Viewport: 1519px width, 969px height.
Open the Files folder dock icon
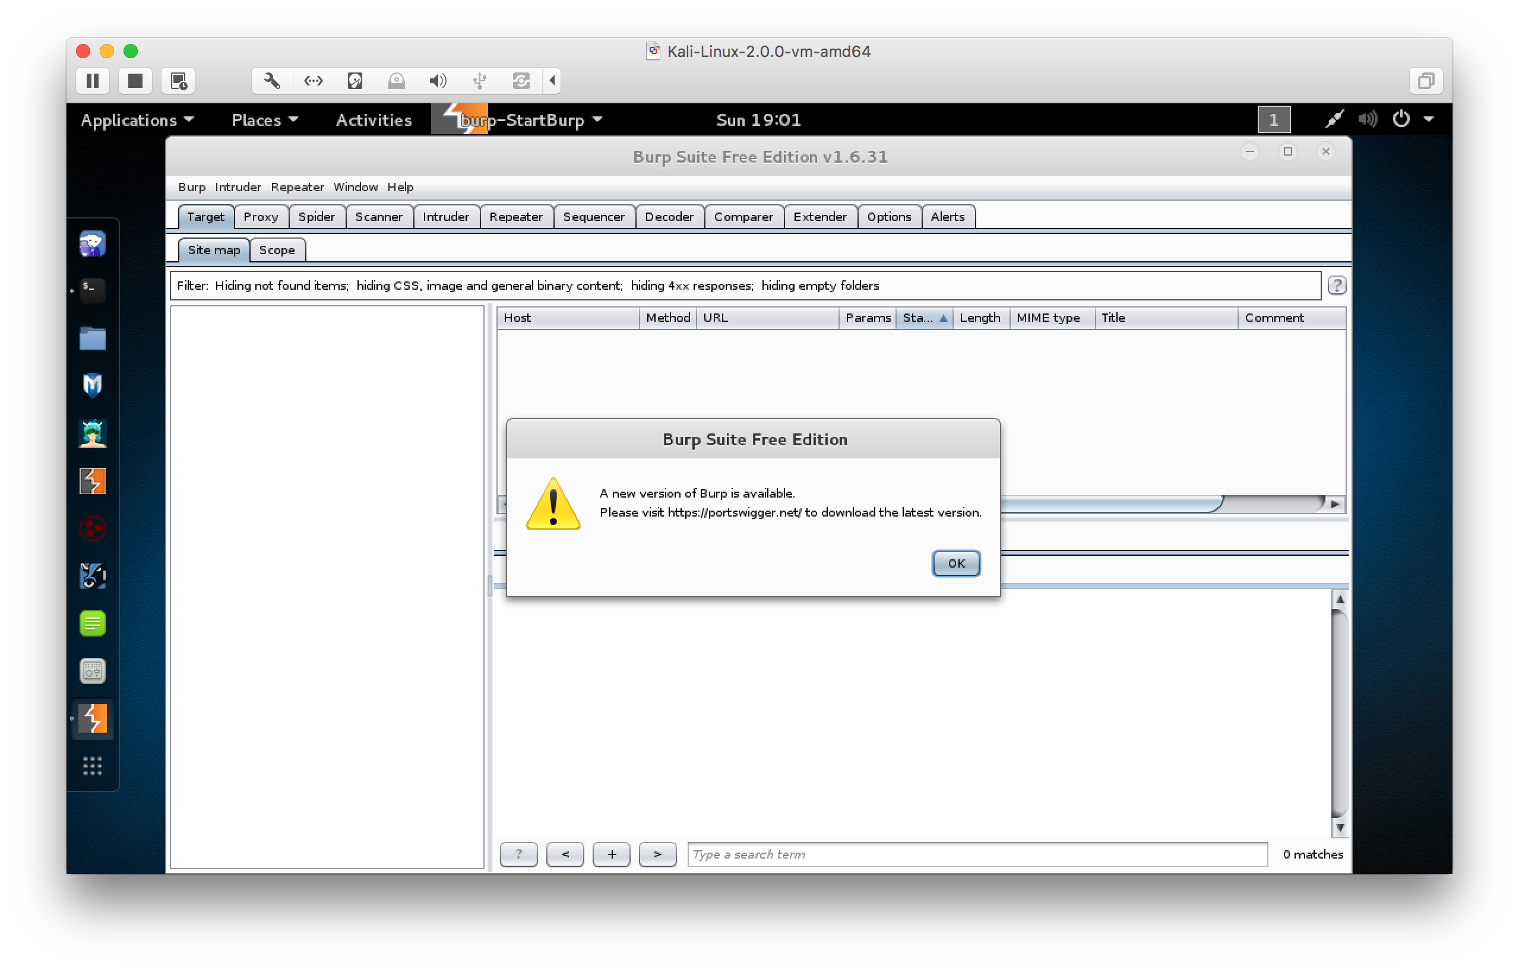92,339
